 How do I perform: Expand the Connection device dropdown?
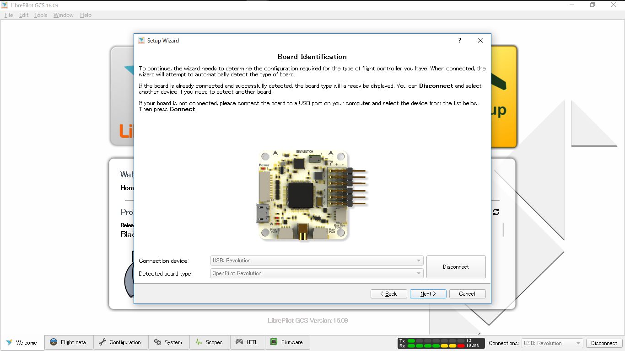coord(317,261)
